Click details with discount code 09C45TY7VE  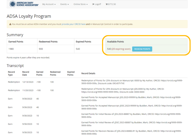click(x=132, y=82)
